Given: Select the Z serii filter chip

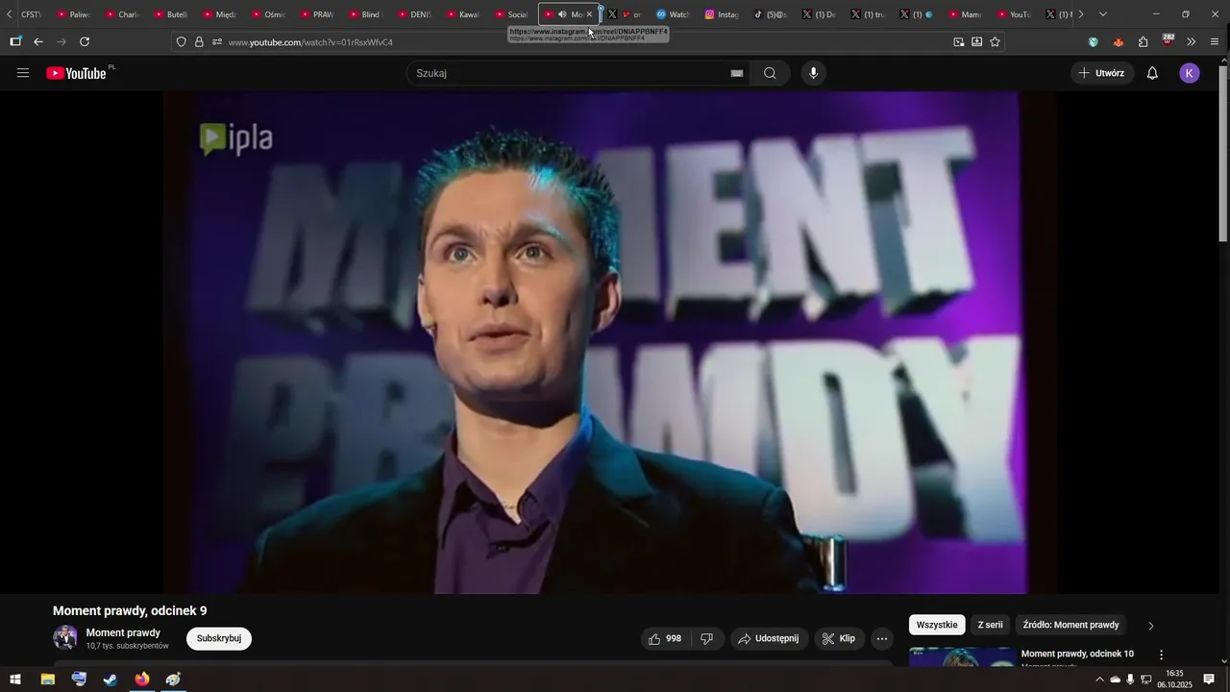Looking at the screenshot, I should click(x=990, y=625).
